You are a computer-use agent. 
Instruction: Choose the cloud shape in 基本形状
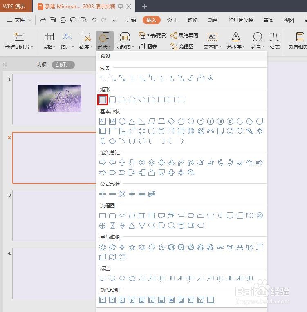(112, 141)
